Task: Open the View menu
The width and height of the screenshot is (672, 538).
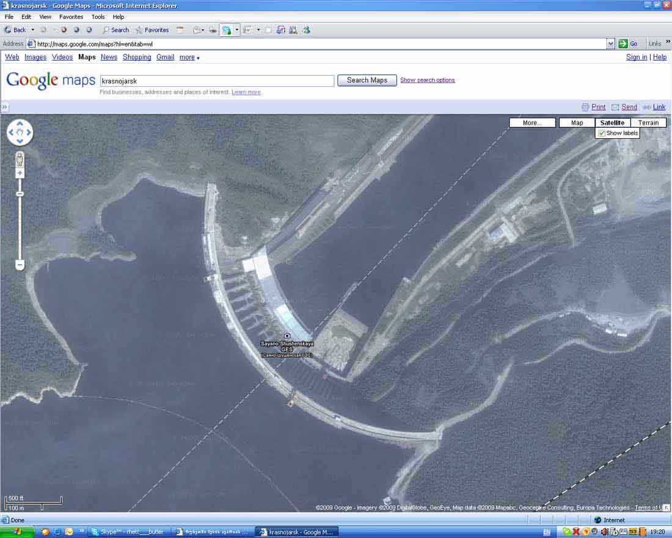Action: (45, 17)
